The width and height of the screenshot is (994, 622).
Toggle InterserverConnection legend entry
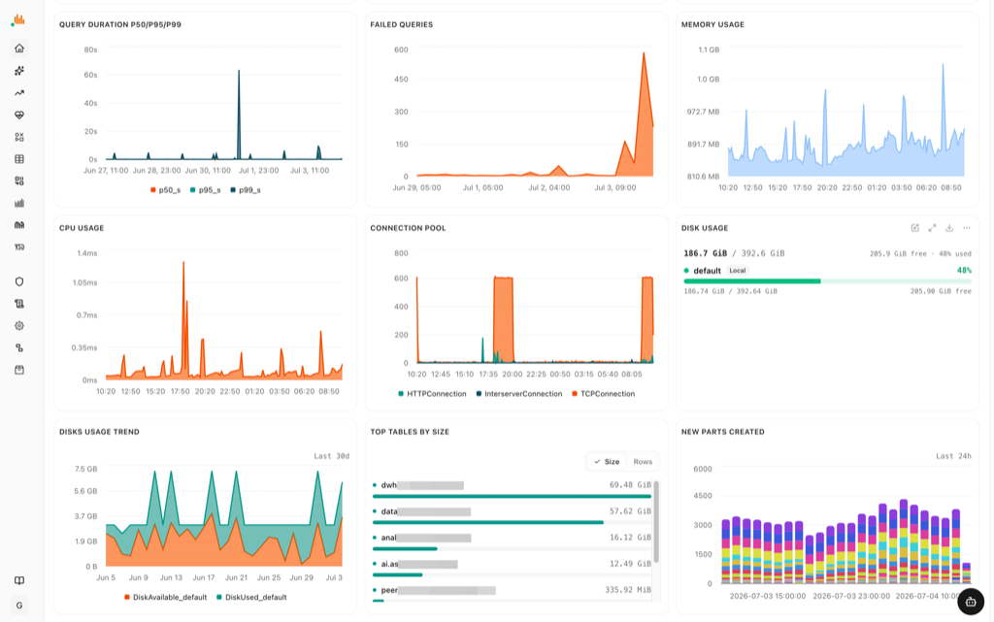(519, 394)
